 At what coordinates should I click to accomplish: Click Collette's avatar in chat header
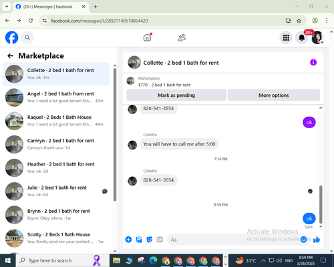click(134, 62)
